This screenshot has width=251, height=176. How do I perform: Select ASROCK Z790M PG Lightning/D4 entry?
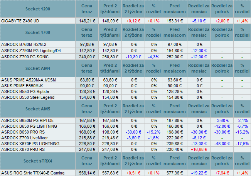(31, 51)
